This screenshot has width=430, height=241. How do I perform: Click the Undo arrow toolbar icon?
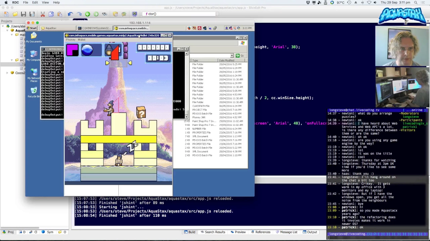click(70, 14)
